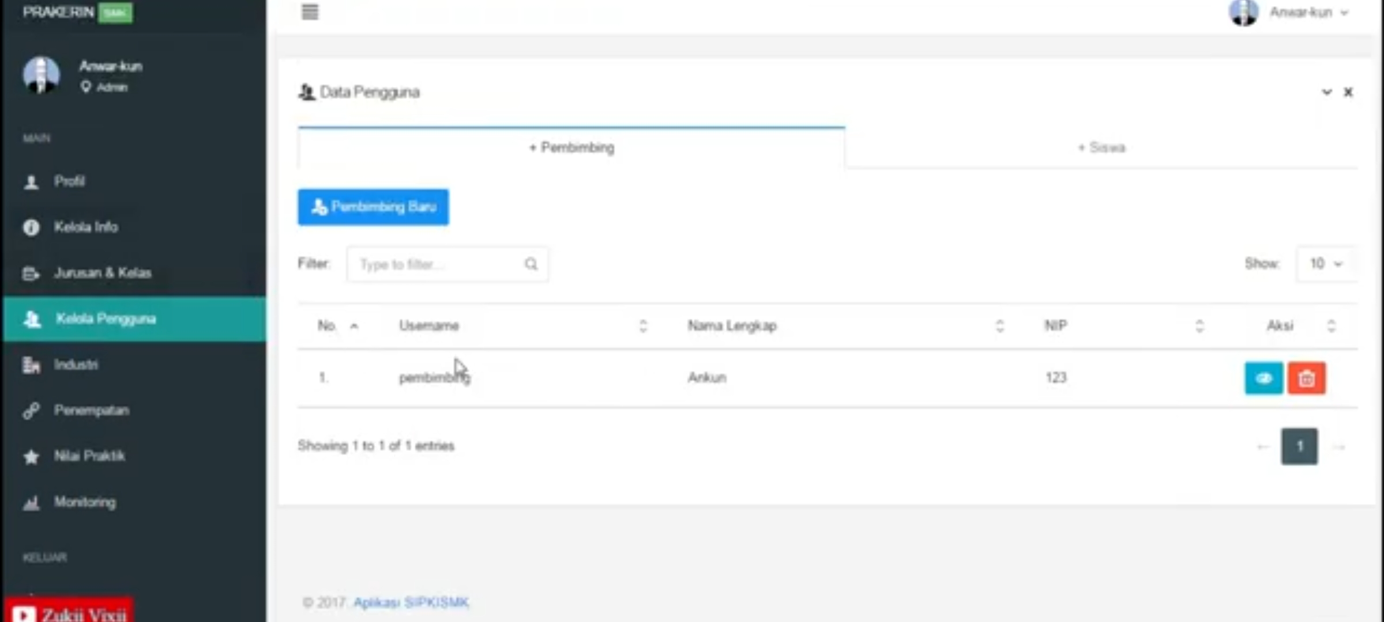Open the Industri section

click(x=76, y=365)
